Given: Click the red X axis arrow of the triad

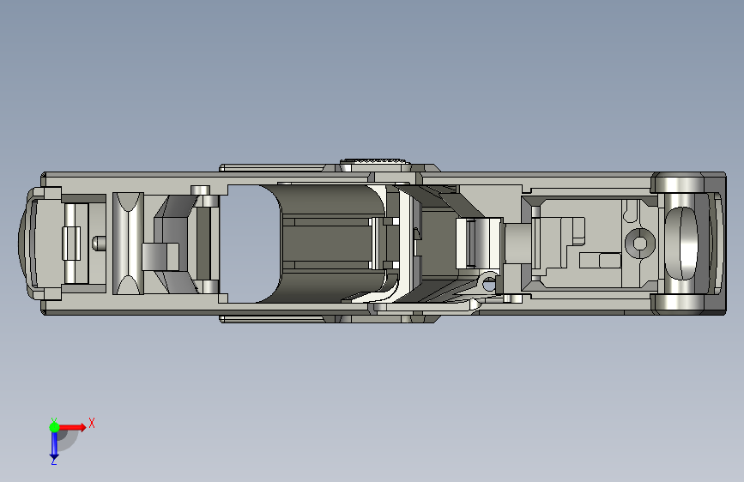Looking at the screenshot, I should [x=73, y=427].
